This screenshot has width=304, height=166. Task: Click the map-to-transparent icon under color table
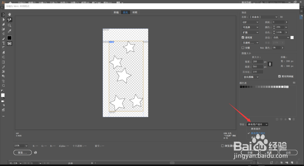(x=277, y=119)
